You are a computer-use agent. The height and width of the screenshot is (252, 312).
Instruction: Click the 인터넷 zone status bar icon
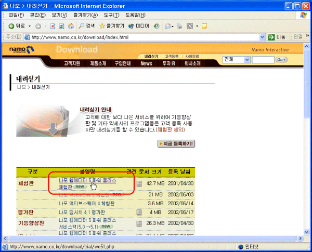coord(241,247)
